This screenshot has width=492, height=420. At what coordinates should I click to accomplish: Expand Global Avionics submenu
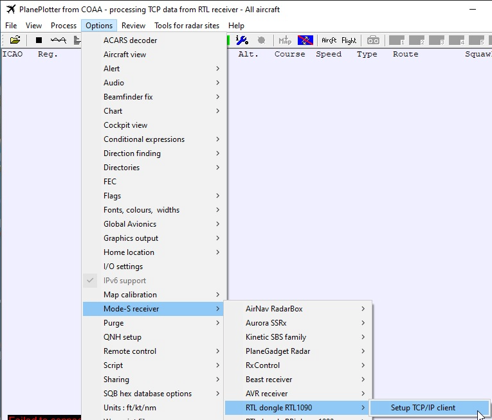pos(154,223)
